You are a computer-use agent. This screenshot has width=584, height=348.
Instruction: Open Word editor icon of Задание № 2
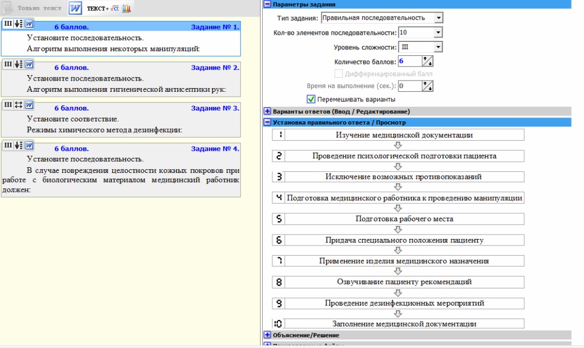click(x=28, y=64)
